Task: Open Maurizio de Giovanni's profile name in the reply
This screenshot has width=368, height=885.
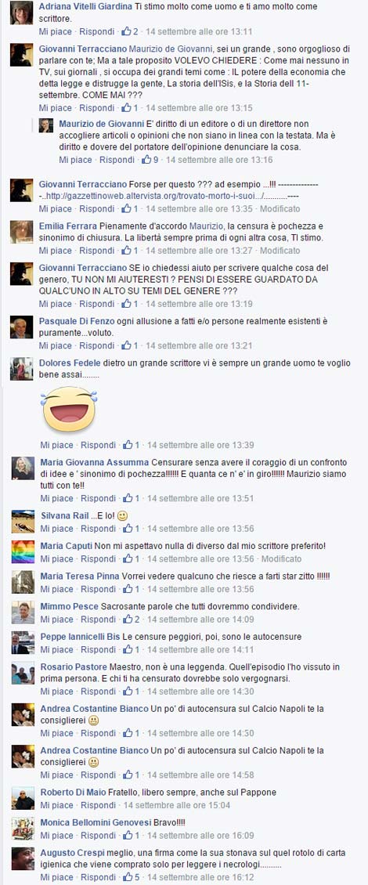Action: tap(98, 124)
